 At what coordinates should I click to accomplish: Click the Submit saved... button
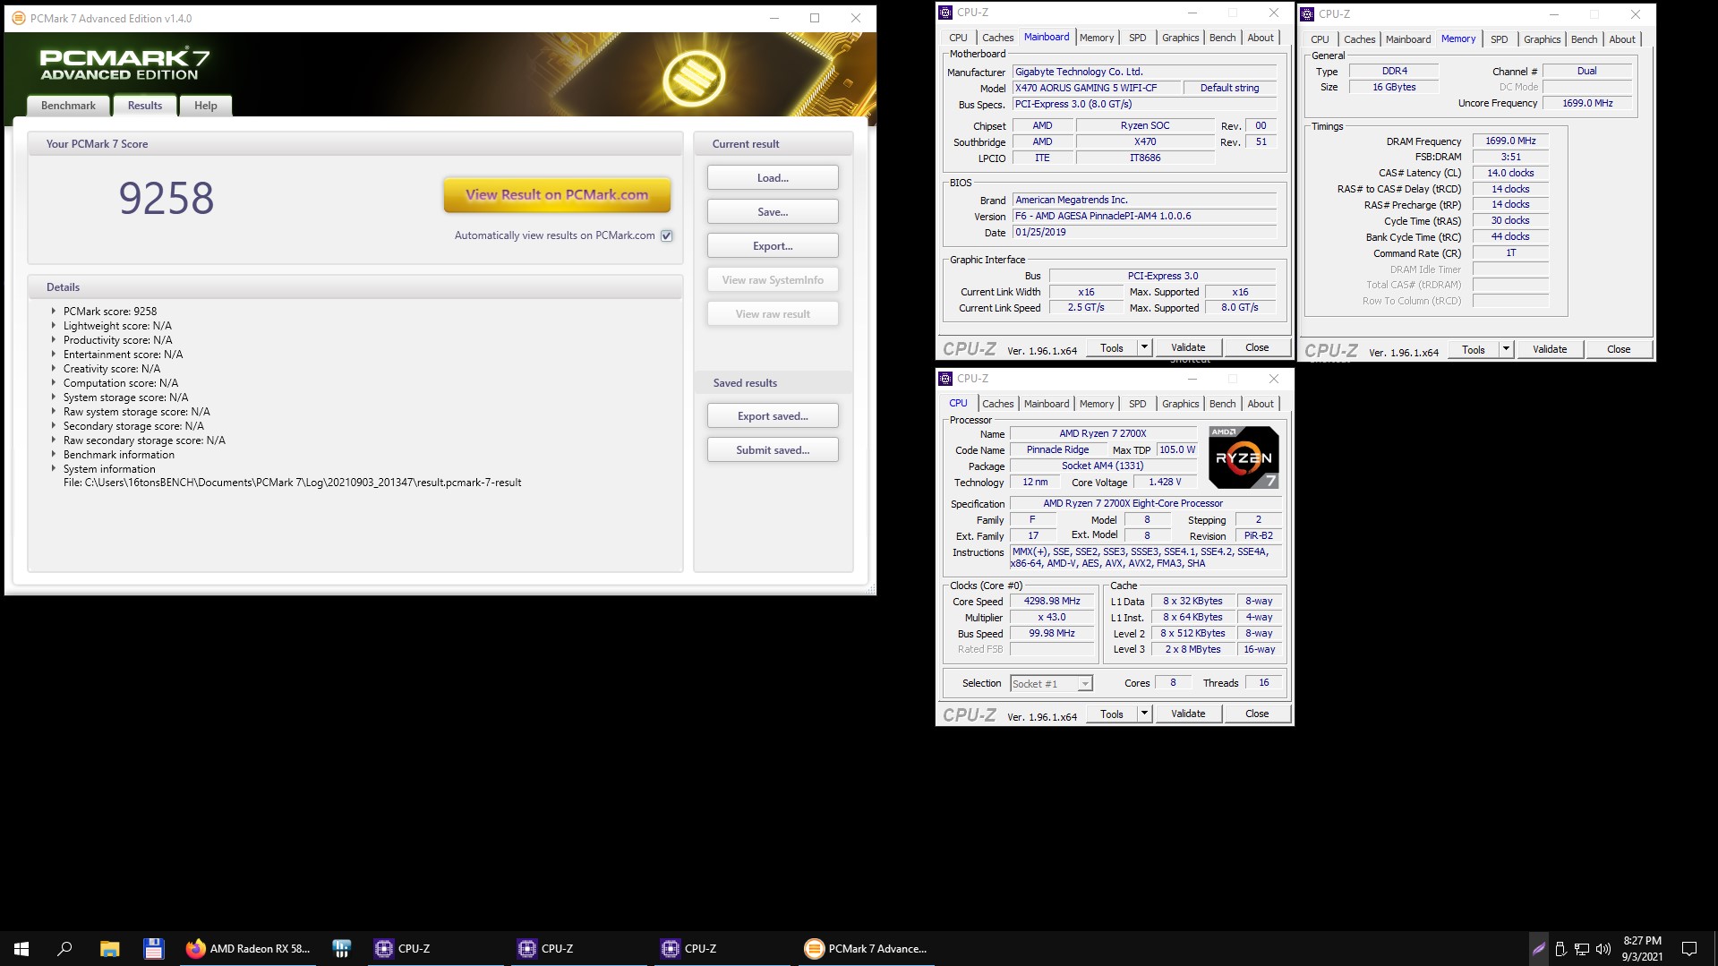coord(773,449)
